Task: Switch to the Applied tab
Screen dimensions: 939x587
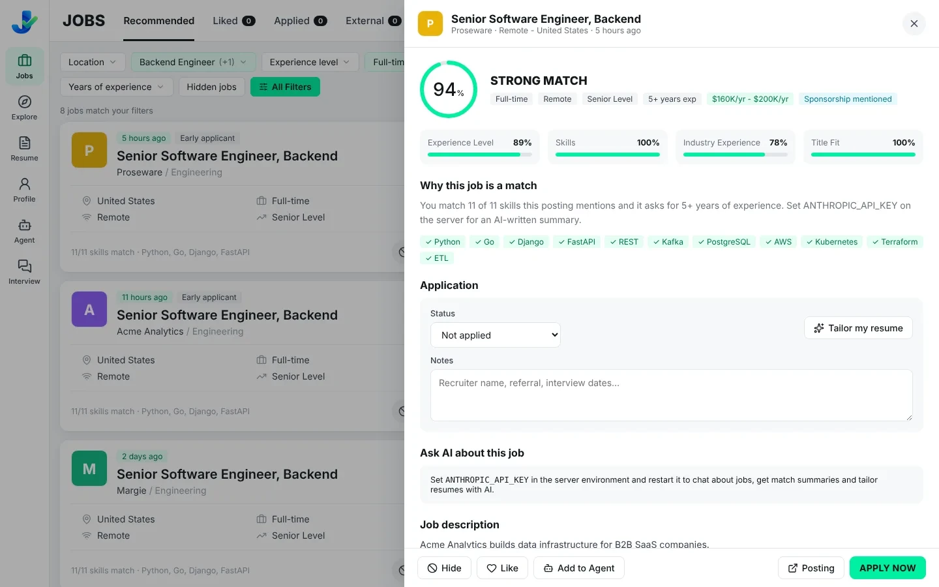Action: point(301,21)
